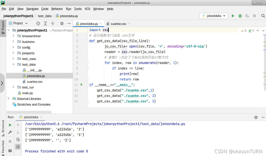Run with coverage icon in toolbar

(x=247, y=16)
